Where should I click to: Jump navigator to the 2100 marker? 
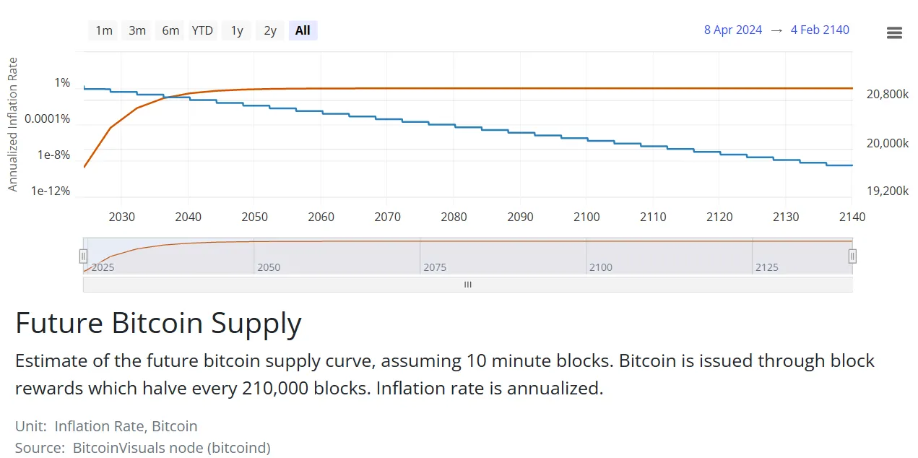[600, 267]
